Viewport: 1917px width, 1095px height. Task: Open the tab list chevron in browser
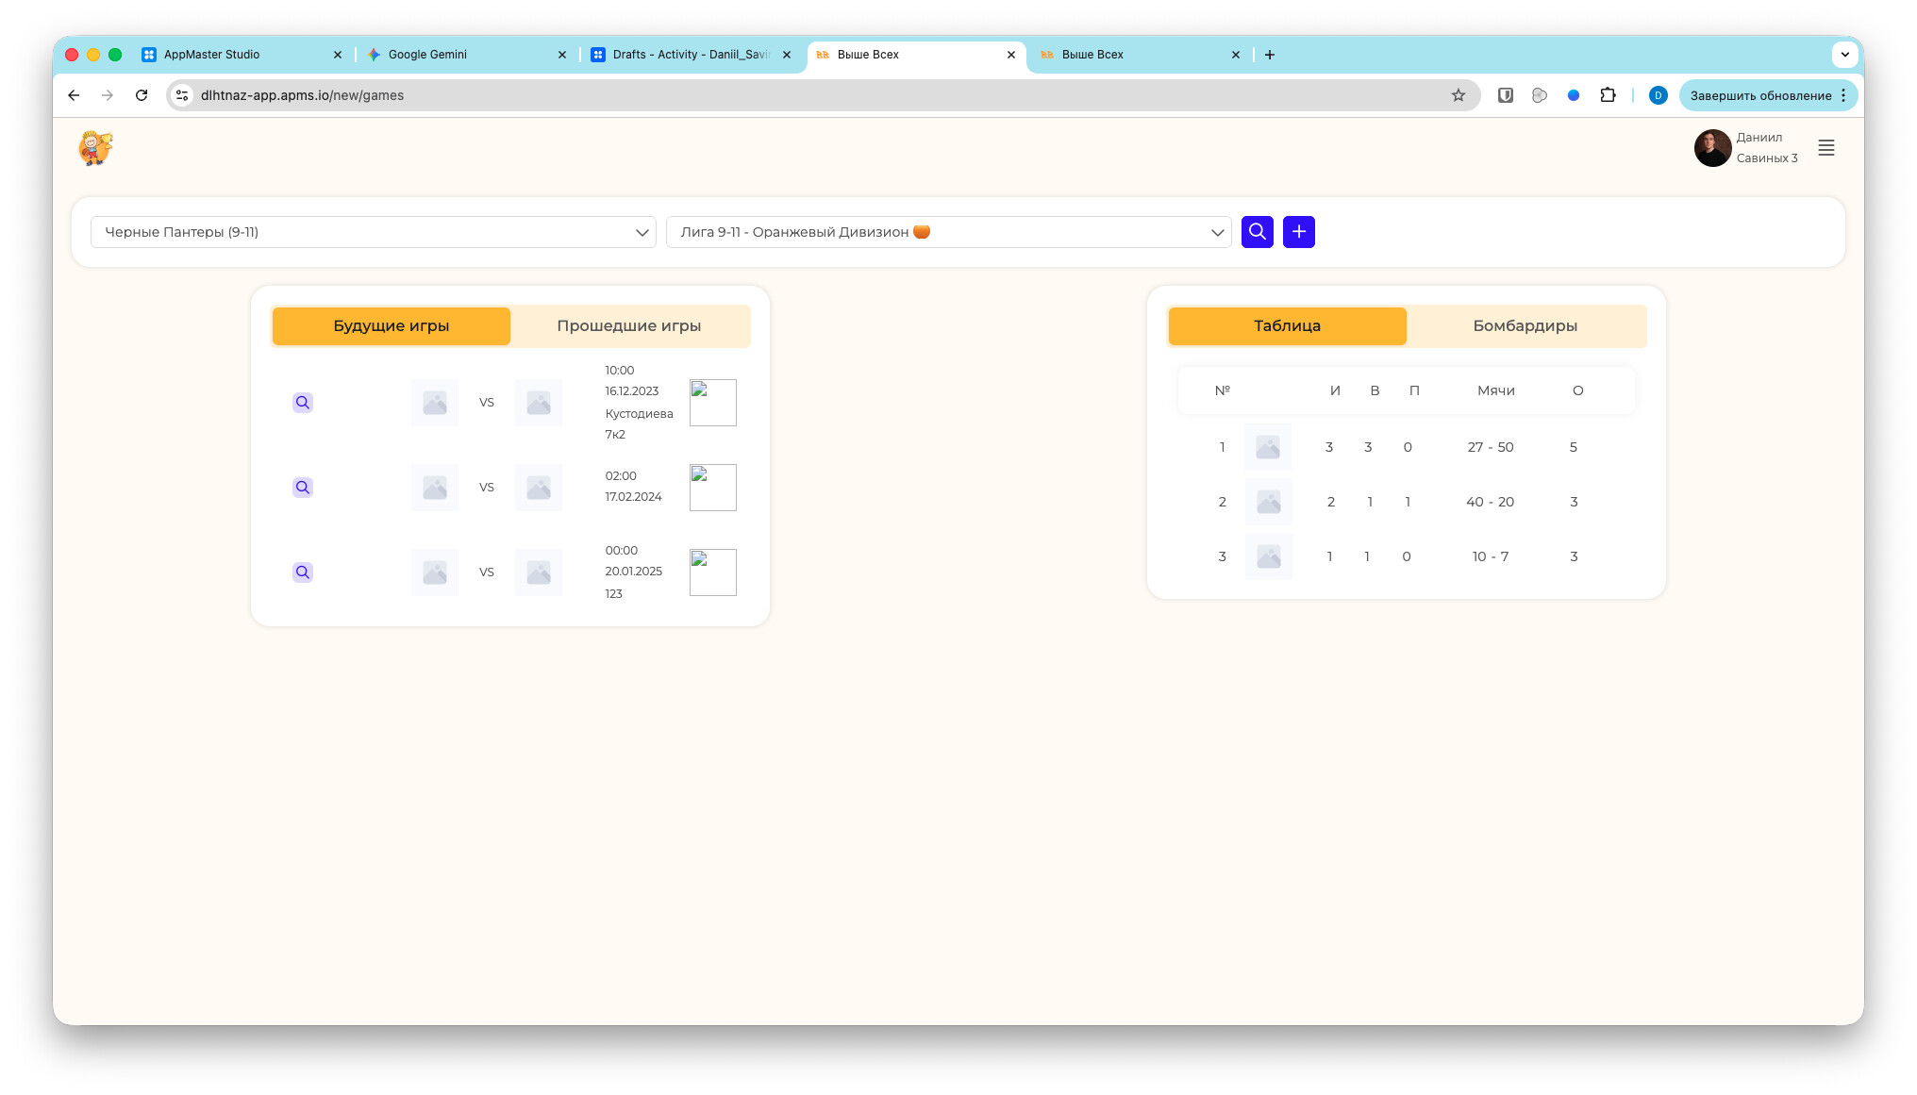[x=1844, y=55]
